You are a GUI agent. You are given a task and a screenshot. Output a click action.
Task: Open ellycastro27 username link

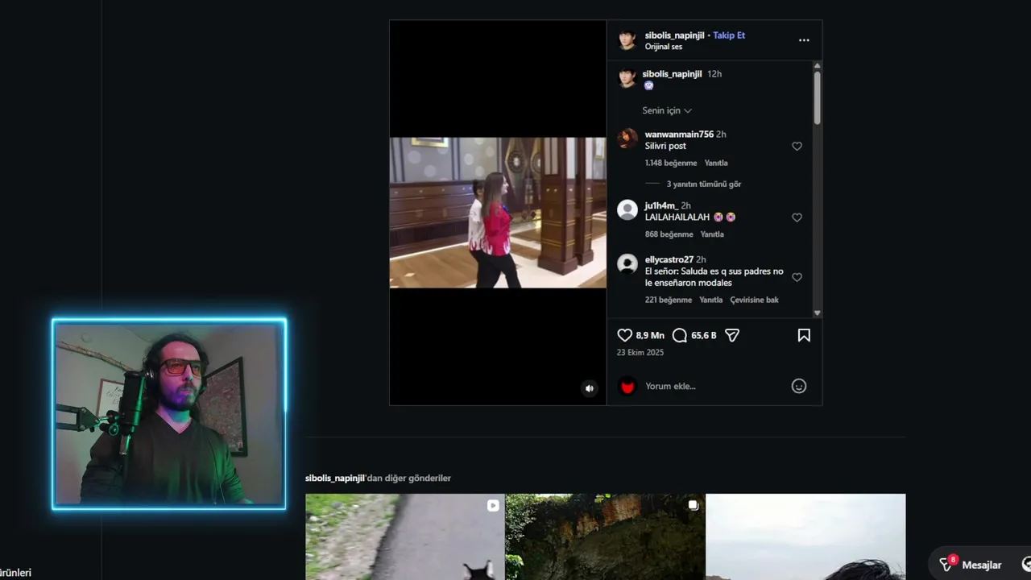pos(669,259)
